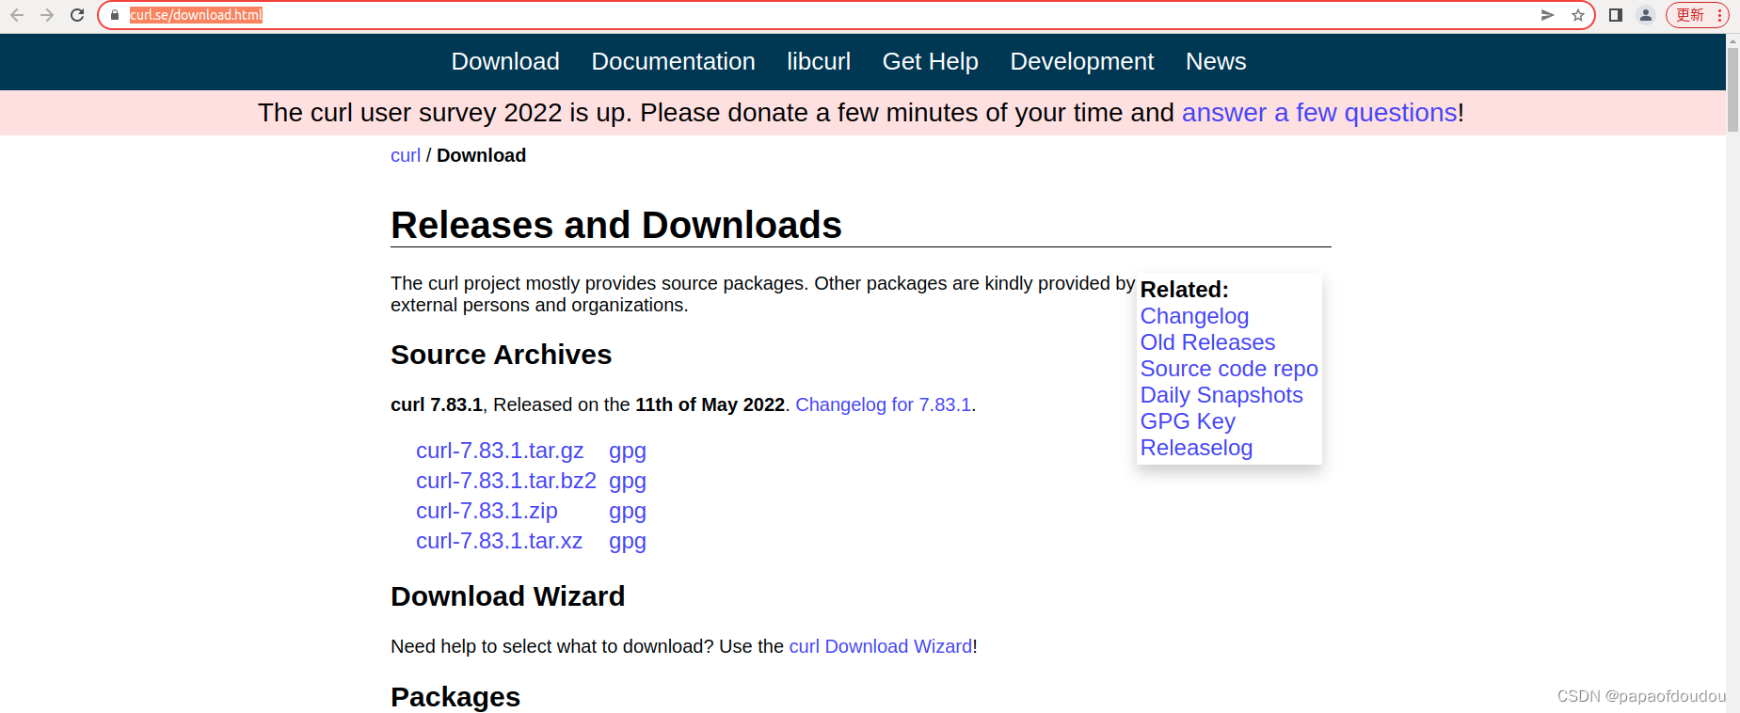Image resolution: width=1740 pixels, height=713 pixels.
Task: Launch the curl Download Wizard link
Action: click(x=881, y=646)
